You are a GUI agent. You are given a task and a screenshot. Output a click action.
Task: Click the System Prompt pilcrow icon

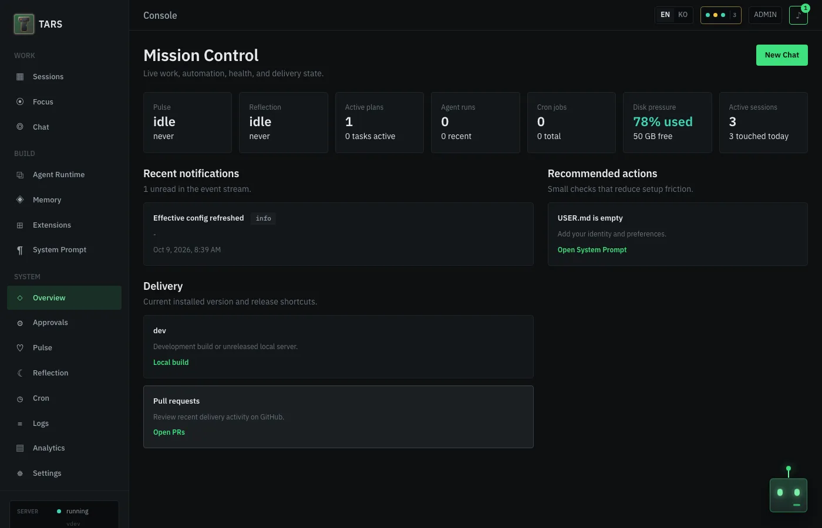(x=20, y=251)
